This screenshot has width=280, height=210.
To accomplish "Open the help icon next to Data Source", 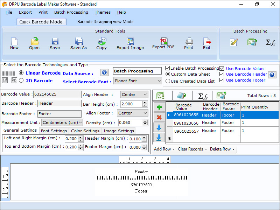I will pos(104,72).
